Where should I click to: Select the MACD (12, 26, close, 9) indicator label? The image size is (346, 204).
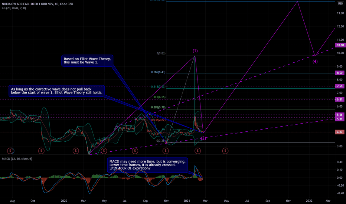coord(17,159)
